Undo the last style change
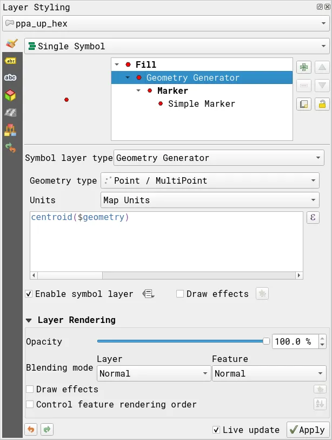Image resolution: width=332 pixels, height=440 pixels. [x=32, y=430]
